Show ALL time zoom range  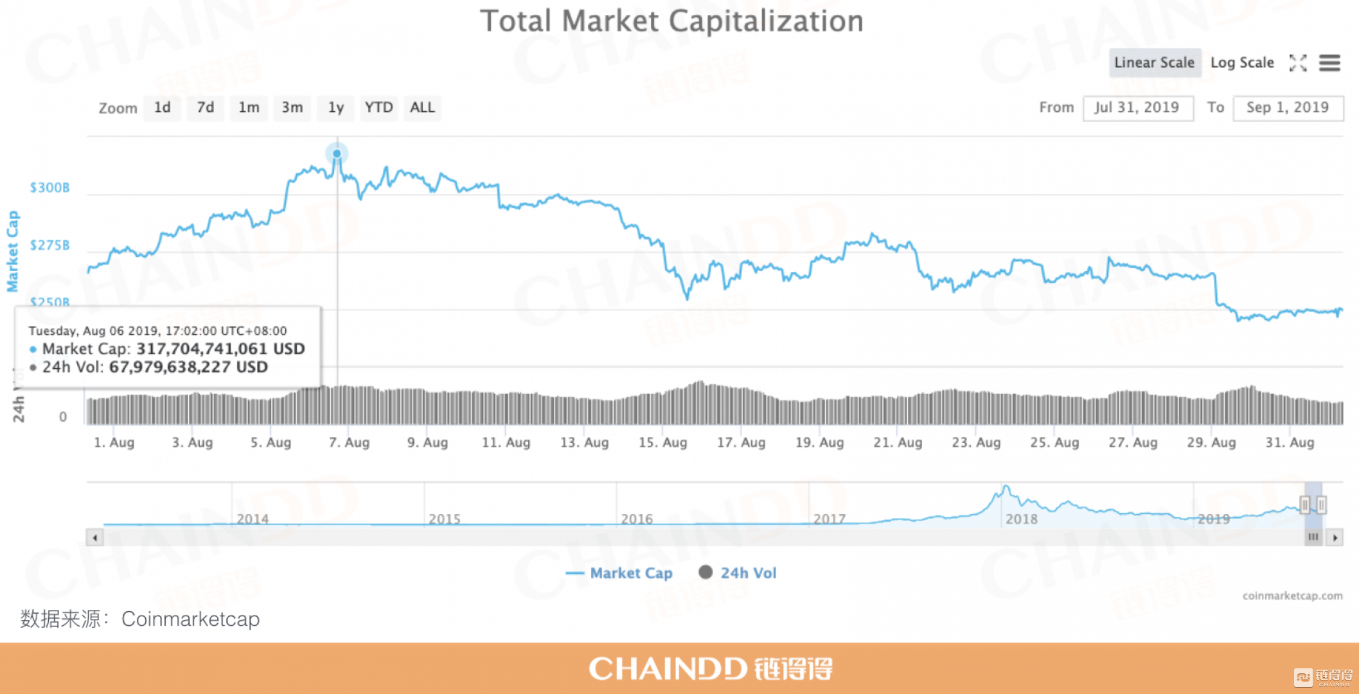point(422,108)
